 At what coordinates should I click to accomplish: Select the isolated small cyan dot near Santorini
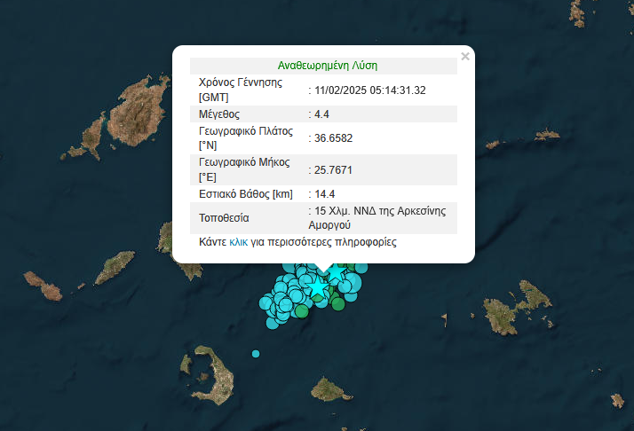pyautogui.click(x=256, y=354)
